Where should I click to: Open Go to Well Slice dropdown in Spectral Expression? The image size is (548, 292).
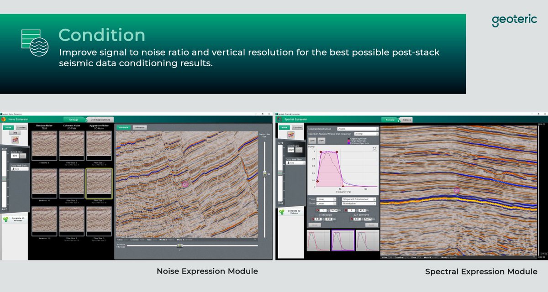pos(295,162)
